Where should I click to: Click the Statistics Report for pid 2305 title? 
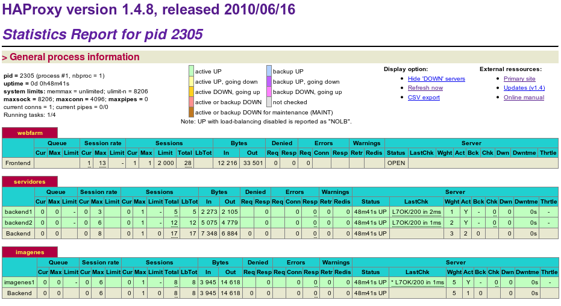point(102,34)
